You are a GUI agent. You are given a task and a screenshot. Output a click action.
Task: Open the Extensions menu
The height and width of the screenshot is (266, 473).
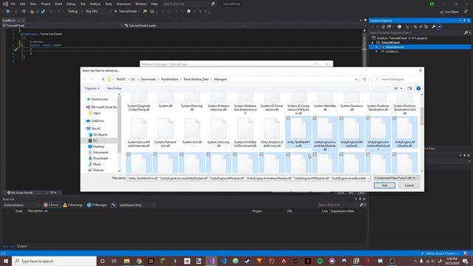click(x=123, y=4)
